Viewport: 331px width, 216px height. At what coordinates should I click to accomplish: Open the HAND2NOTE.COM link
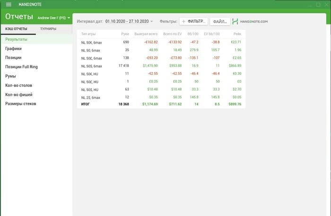254,22
